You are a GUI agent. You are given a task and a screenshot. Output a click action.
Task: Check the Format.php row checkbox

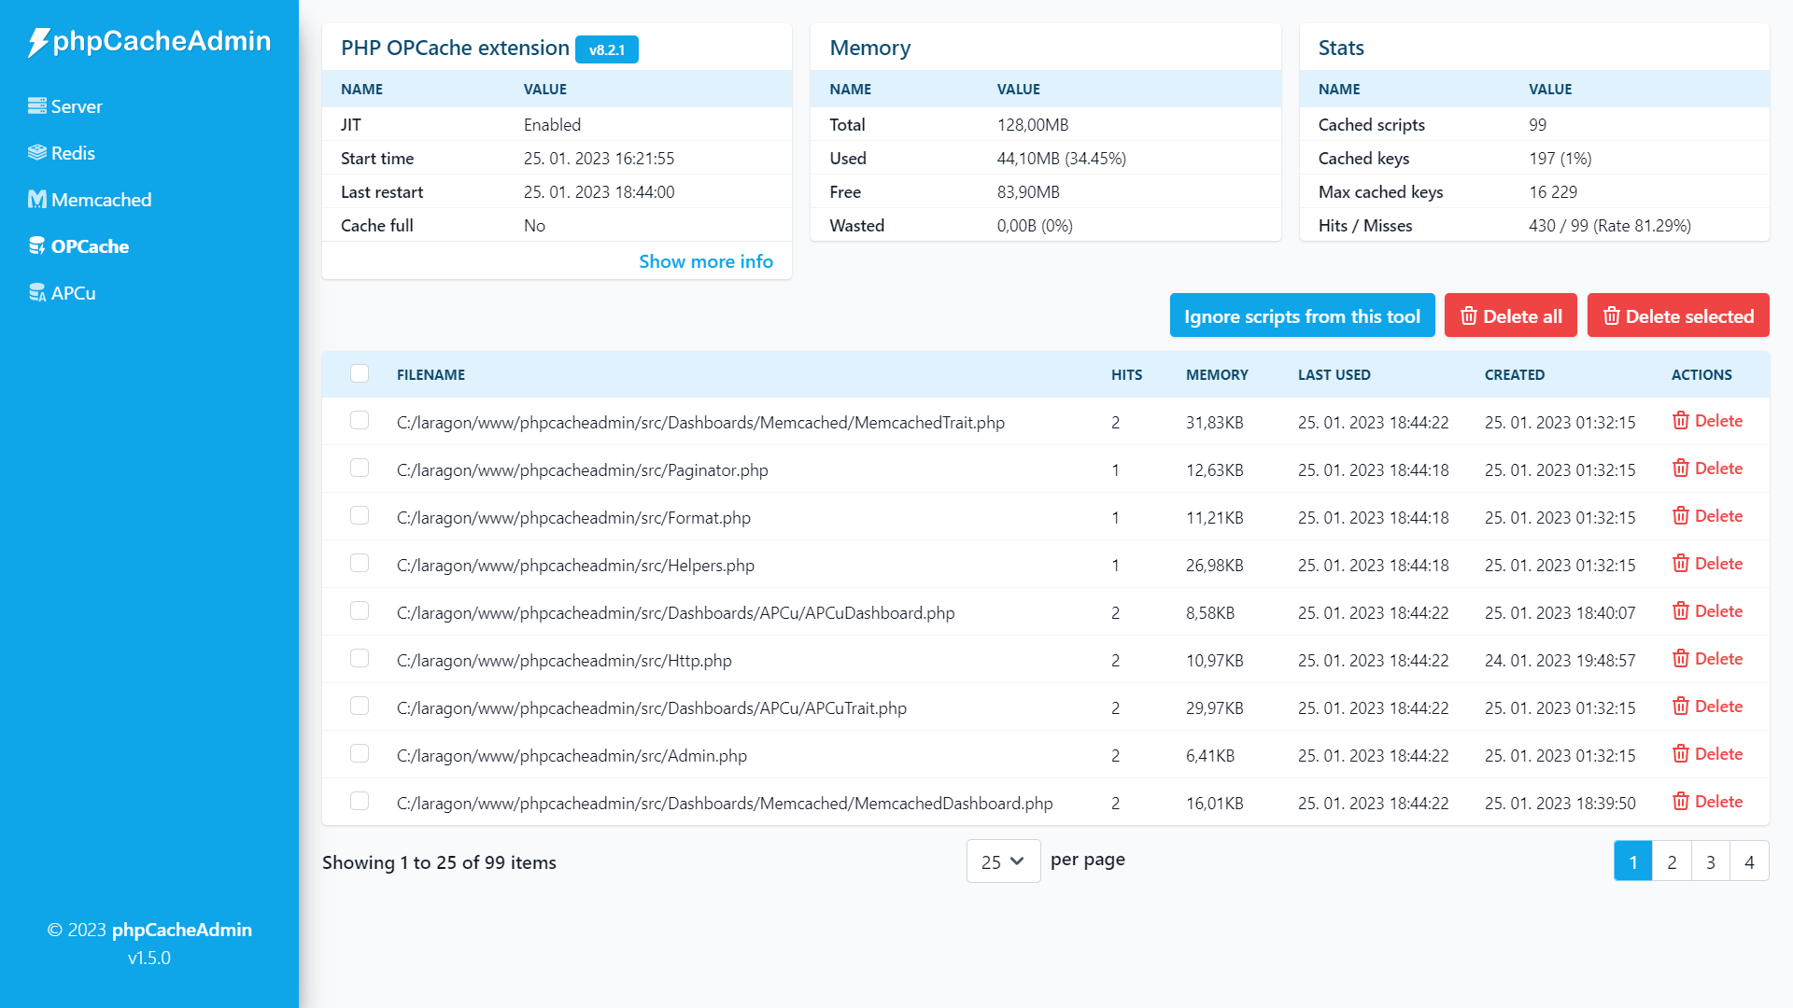coord(360,516)
